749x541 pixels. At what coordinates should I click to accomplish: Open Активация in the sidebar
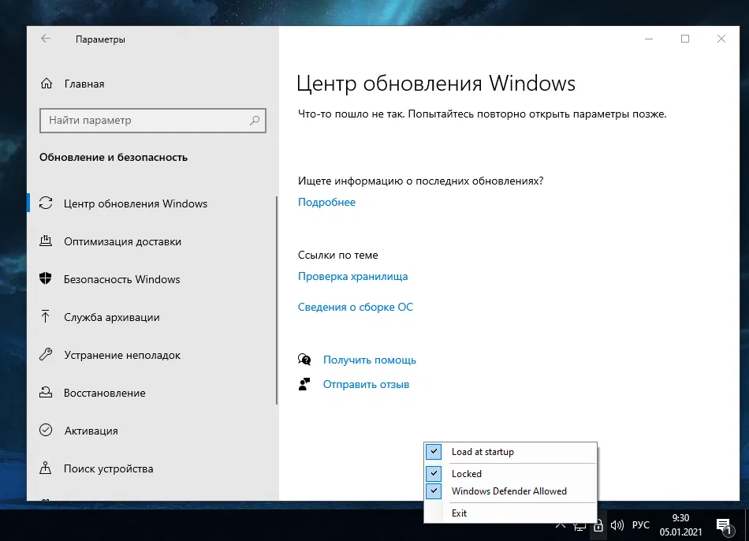(x=152, y=430)
